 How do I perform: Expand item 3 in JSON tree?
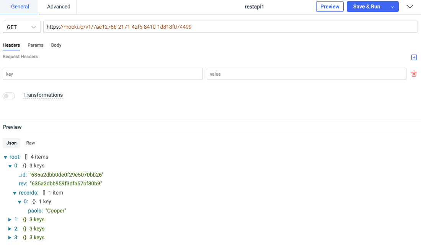point(10,238)
